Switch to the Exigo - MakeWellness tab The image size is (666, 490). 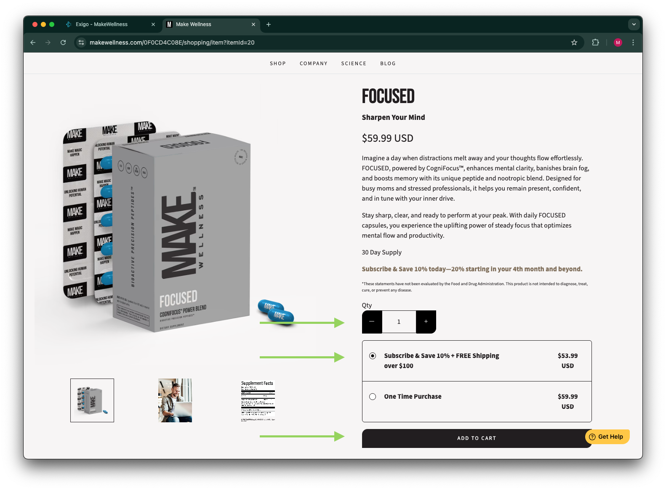tap(110, 24)
